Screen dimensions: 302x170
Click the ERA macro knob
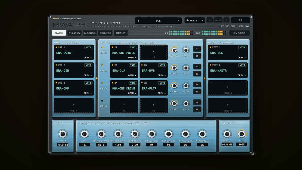coord(84,134)
